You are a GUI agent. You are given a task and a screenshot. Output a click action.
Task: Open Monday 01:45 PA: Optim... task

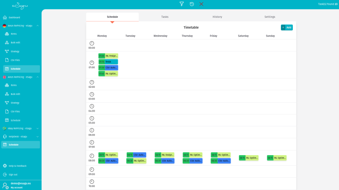tap(108, 73)
